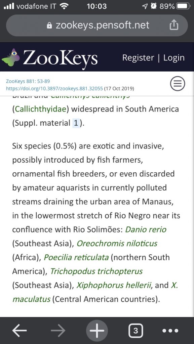Open the hamburger menu icon

click(178, 84)
